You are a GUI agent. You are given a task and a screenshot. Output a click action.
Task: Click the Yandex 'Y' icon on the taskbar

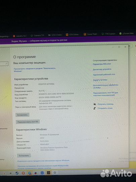click(4, 174)
